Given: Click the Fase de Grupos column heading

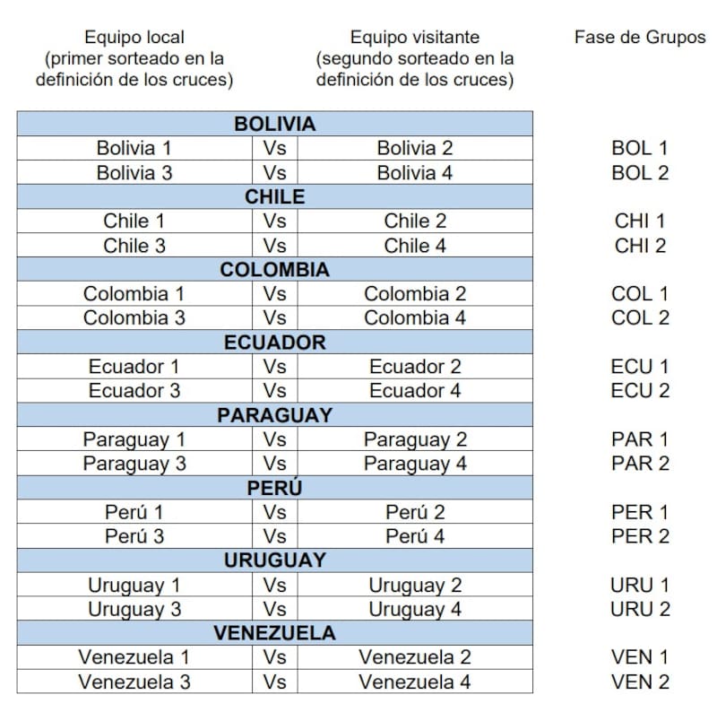Looking at the screenshot, I should click(640, 38).
